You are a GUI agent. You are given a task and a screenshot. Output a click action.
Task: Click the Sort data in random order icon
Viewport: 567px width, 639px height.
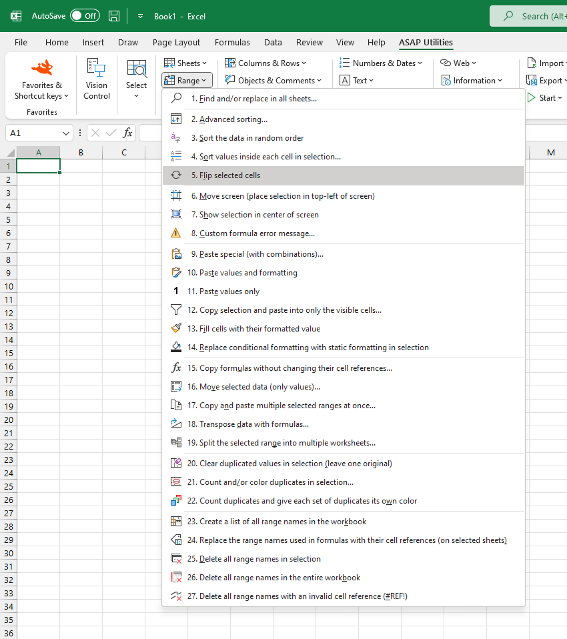[x=176, y=138]
